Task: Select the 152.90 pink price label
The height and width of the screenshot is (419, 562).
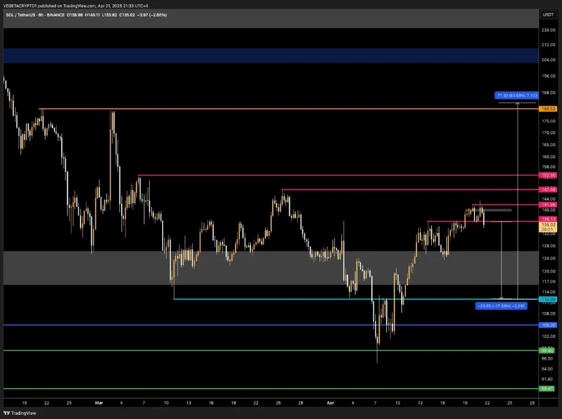Action: (x=548, y=175)
